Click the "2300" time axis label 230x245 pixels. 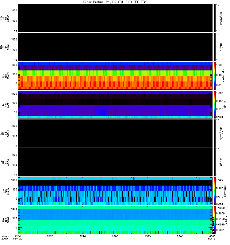115,236
